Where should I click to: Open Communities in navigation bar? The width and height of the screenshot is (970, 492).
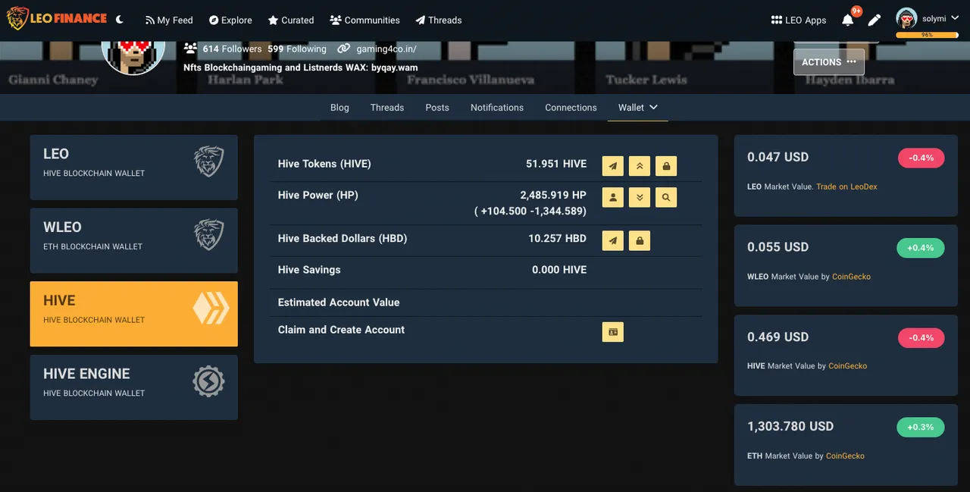[365, 20]
